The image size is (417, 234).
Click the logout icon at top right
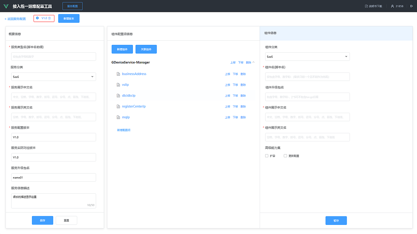(x=411, y=6)
